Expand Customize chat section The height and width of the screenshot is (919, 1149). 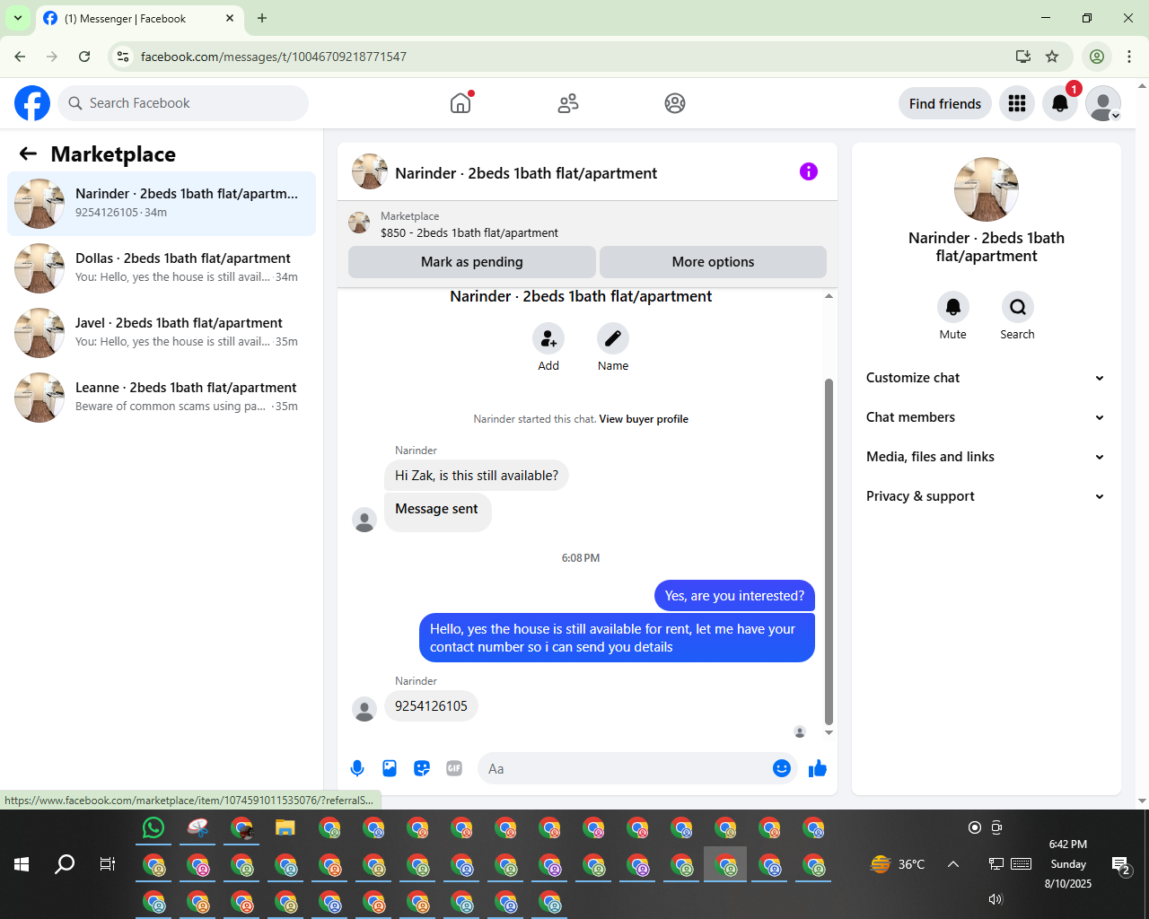pos(986,378)
